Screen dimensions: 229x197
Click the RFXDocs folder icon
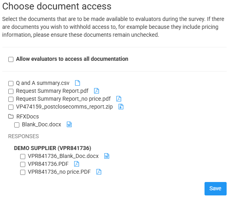11,116
